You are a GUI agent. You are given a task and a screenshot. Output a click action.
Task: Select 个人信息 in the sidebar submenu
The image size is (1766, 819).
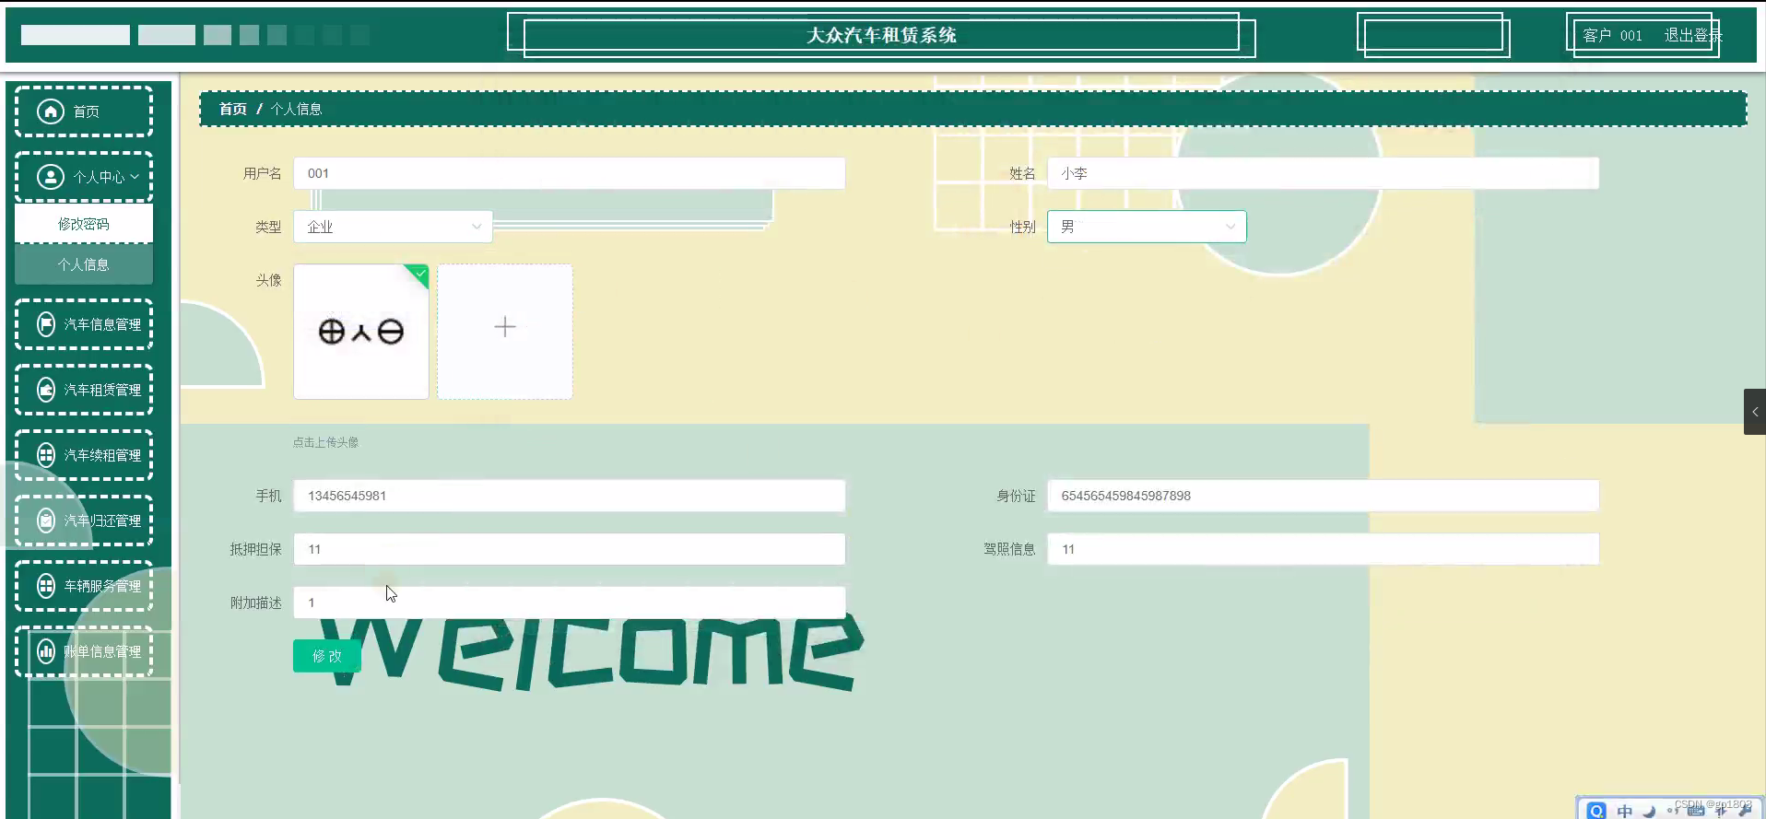click(84, 264)
